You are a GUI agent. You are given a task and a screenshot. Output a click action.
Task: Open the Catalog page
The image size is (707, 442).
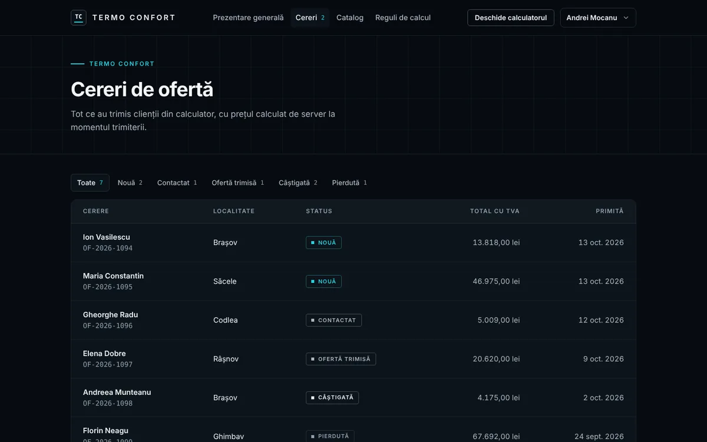coord(350,18)
